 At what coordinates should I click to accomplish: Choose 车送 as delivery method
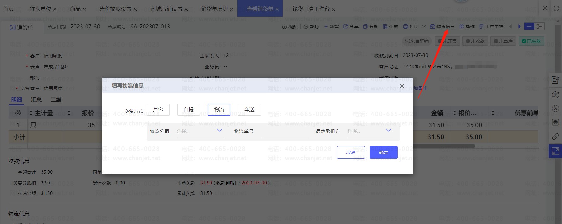249,110
